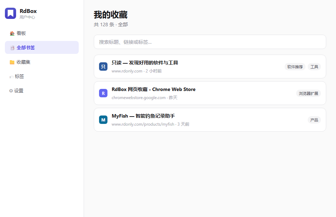This screenshot has height=217, width=336.
Task: Click the gear icon beside 设置
Action: pos(11,91)
